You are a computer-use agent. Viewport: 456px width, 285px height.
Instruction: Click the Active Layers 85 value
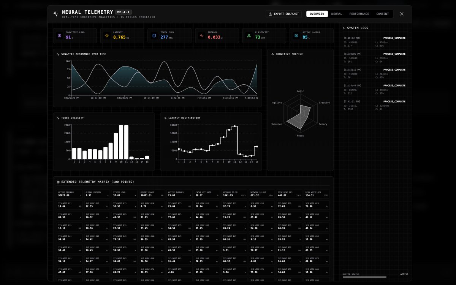(x=305, y=37)
